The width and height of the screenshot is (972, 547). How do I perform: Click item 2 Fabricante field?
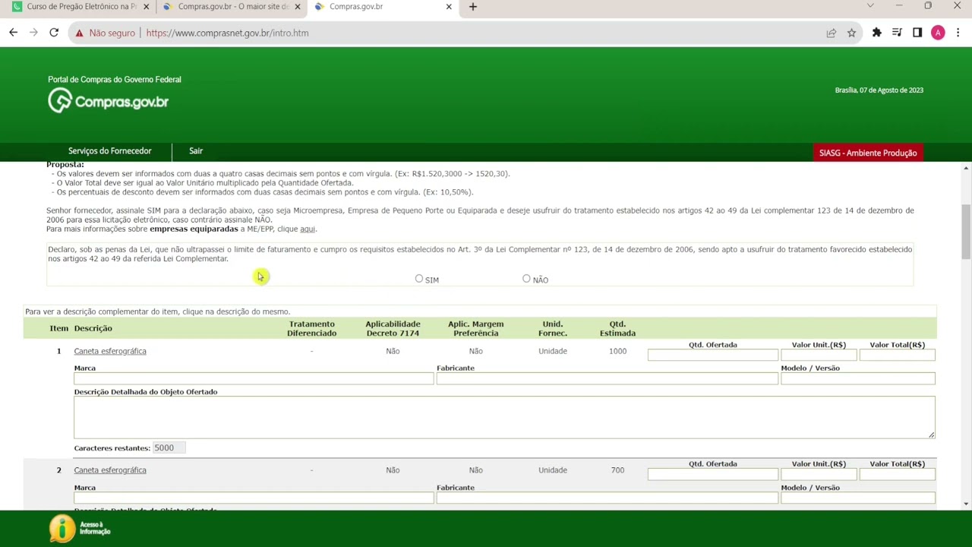tap(607, 498)
